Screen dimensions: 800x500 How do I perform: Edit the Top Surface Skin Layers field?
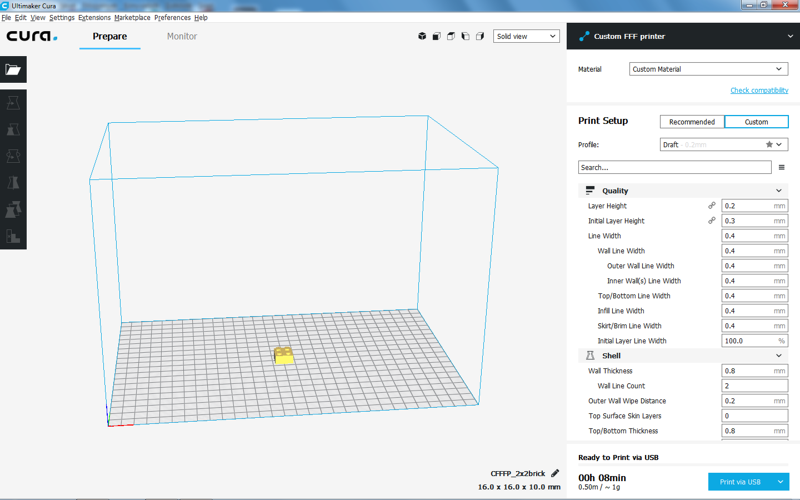coord(754,416)
